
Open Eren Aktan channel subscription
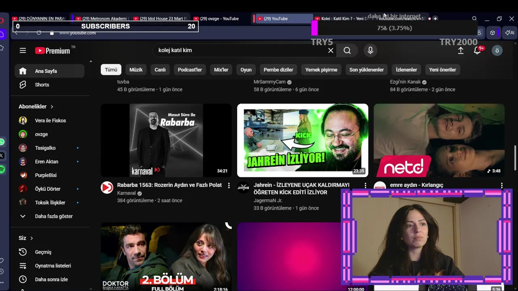(49, 162)
